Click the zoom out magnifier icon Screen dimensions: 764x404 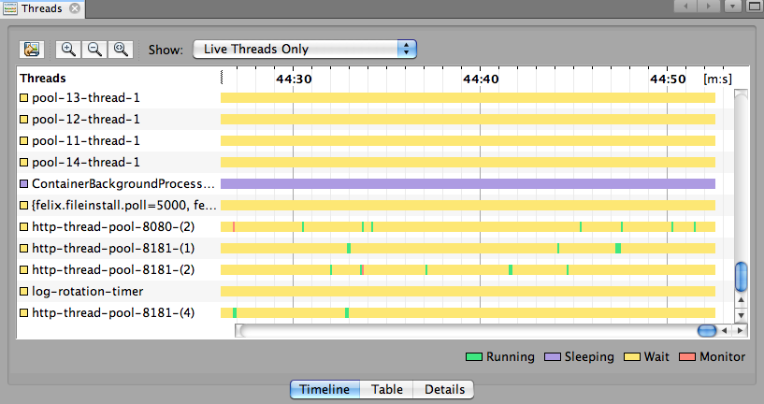coord(94,50)
